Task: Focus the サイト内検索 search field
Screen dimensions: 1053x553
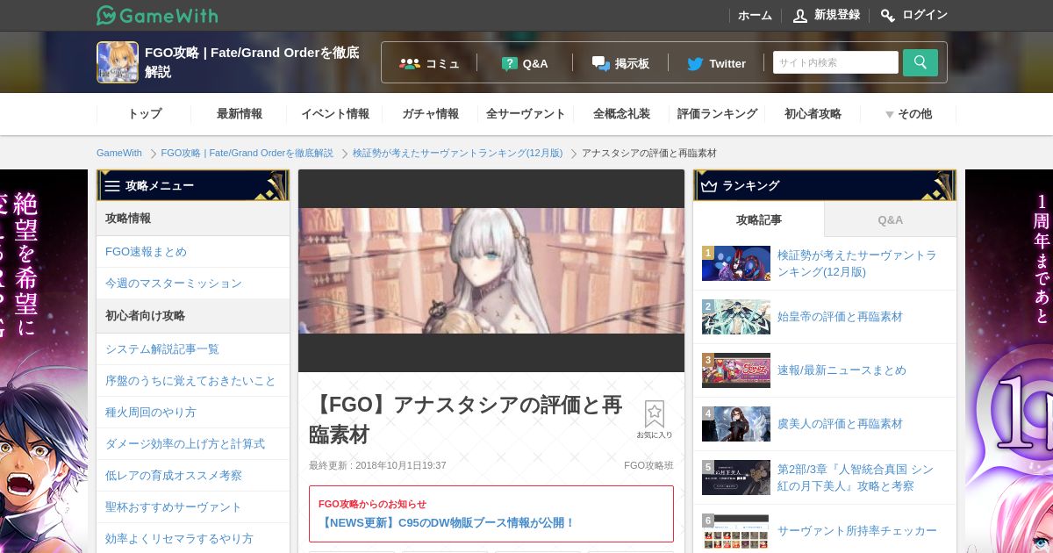Action: click(835, 62)
